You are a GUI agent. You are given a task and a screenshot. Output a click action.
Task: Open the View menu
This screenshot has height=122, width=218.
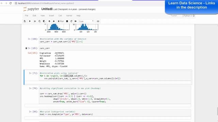click(43, 16)
